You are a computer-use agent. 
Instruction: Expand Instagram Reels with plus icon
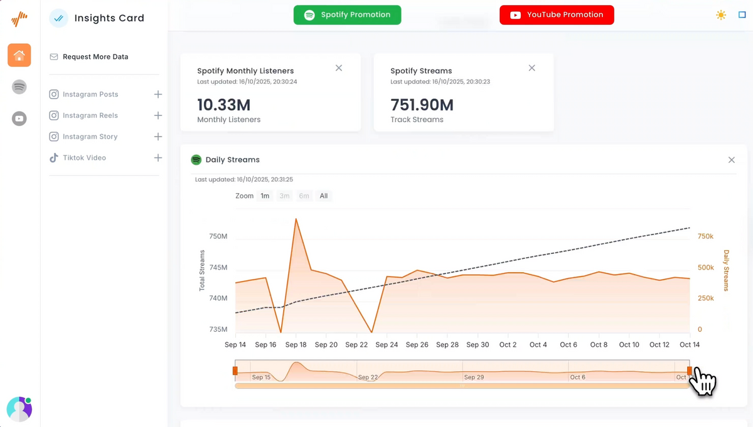(x=158, y=115)
